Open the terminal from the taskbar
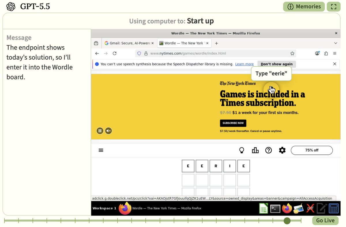The image size is (346, 227). tap(275, 209)
